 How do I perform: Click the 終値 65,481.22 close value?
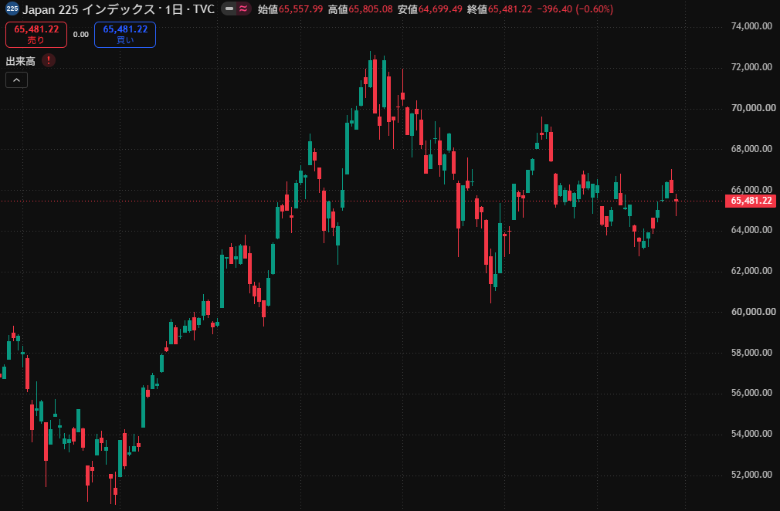500,9
